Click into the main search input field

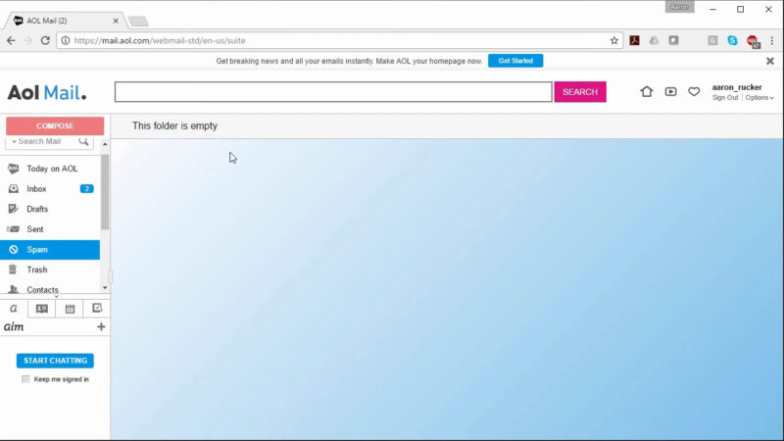pyautogui.click(x=333, y=92)
